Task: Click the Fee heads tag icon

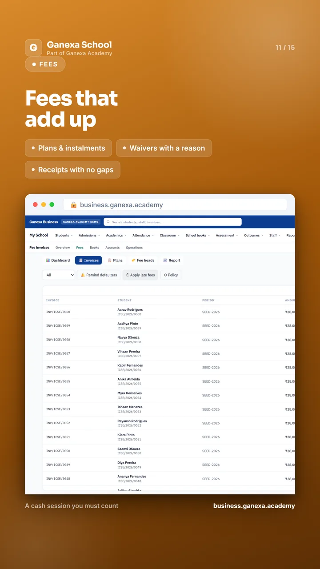Action: click(x=133, y=260)
